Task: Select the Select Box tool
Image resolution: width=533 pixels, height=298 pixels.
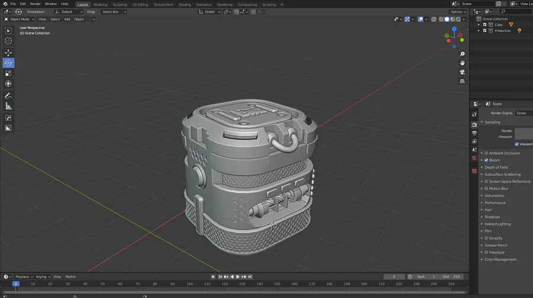Action: [x=8, y=31]
